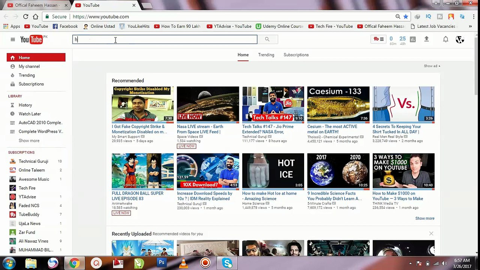Click the YouTube search input field
The width and height of the screenshot is (480, 270).
point(165,39)
